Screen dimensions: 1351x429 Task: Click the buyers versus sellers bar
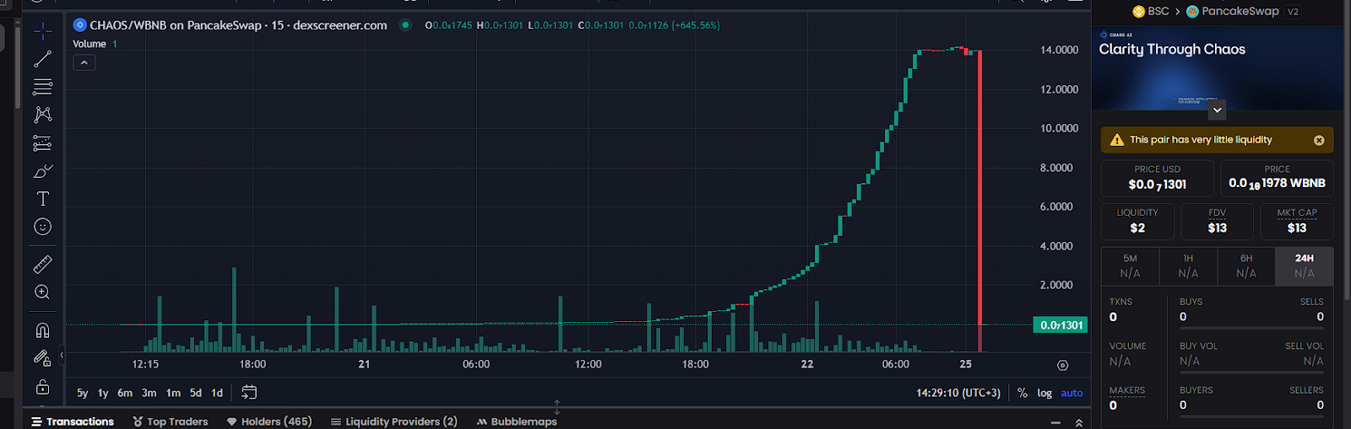(1251, 415)
